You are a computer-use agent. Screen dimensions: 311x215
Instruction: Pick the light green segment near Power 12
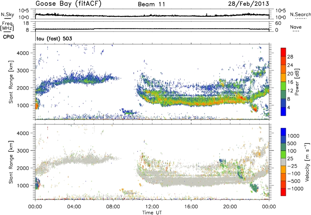coord(283,86)
